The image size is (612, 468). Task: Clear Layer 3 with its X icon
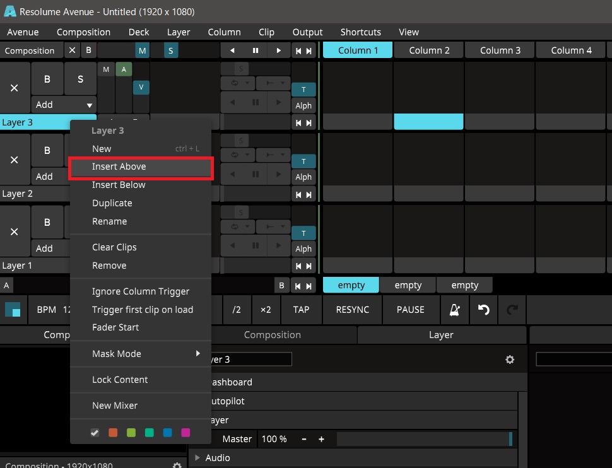(15, 88)
